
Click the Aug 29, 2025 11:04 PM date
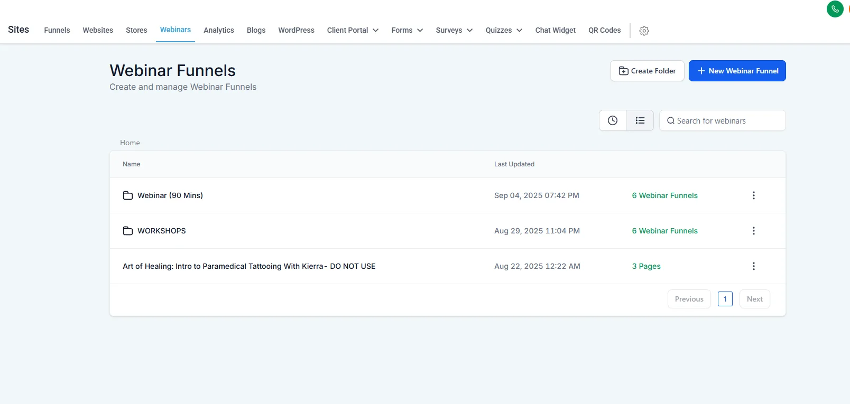pyautogui.click(x=537, y=231)
